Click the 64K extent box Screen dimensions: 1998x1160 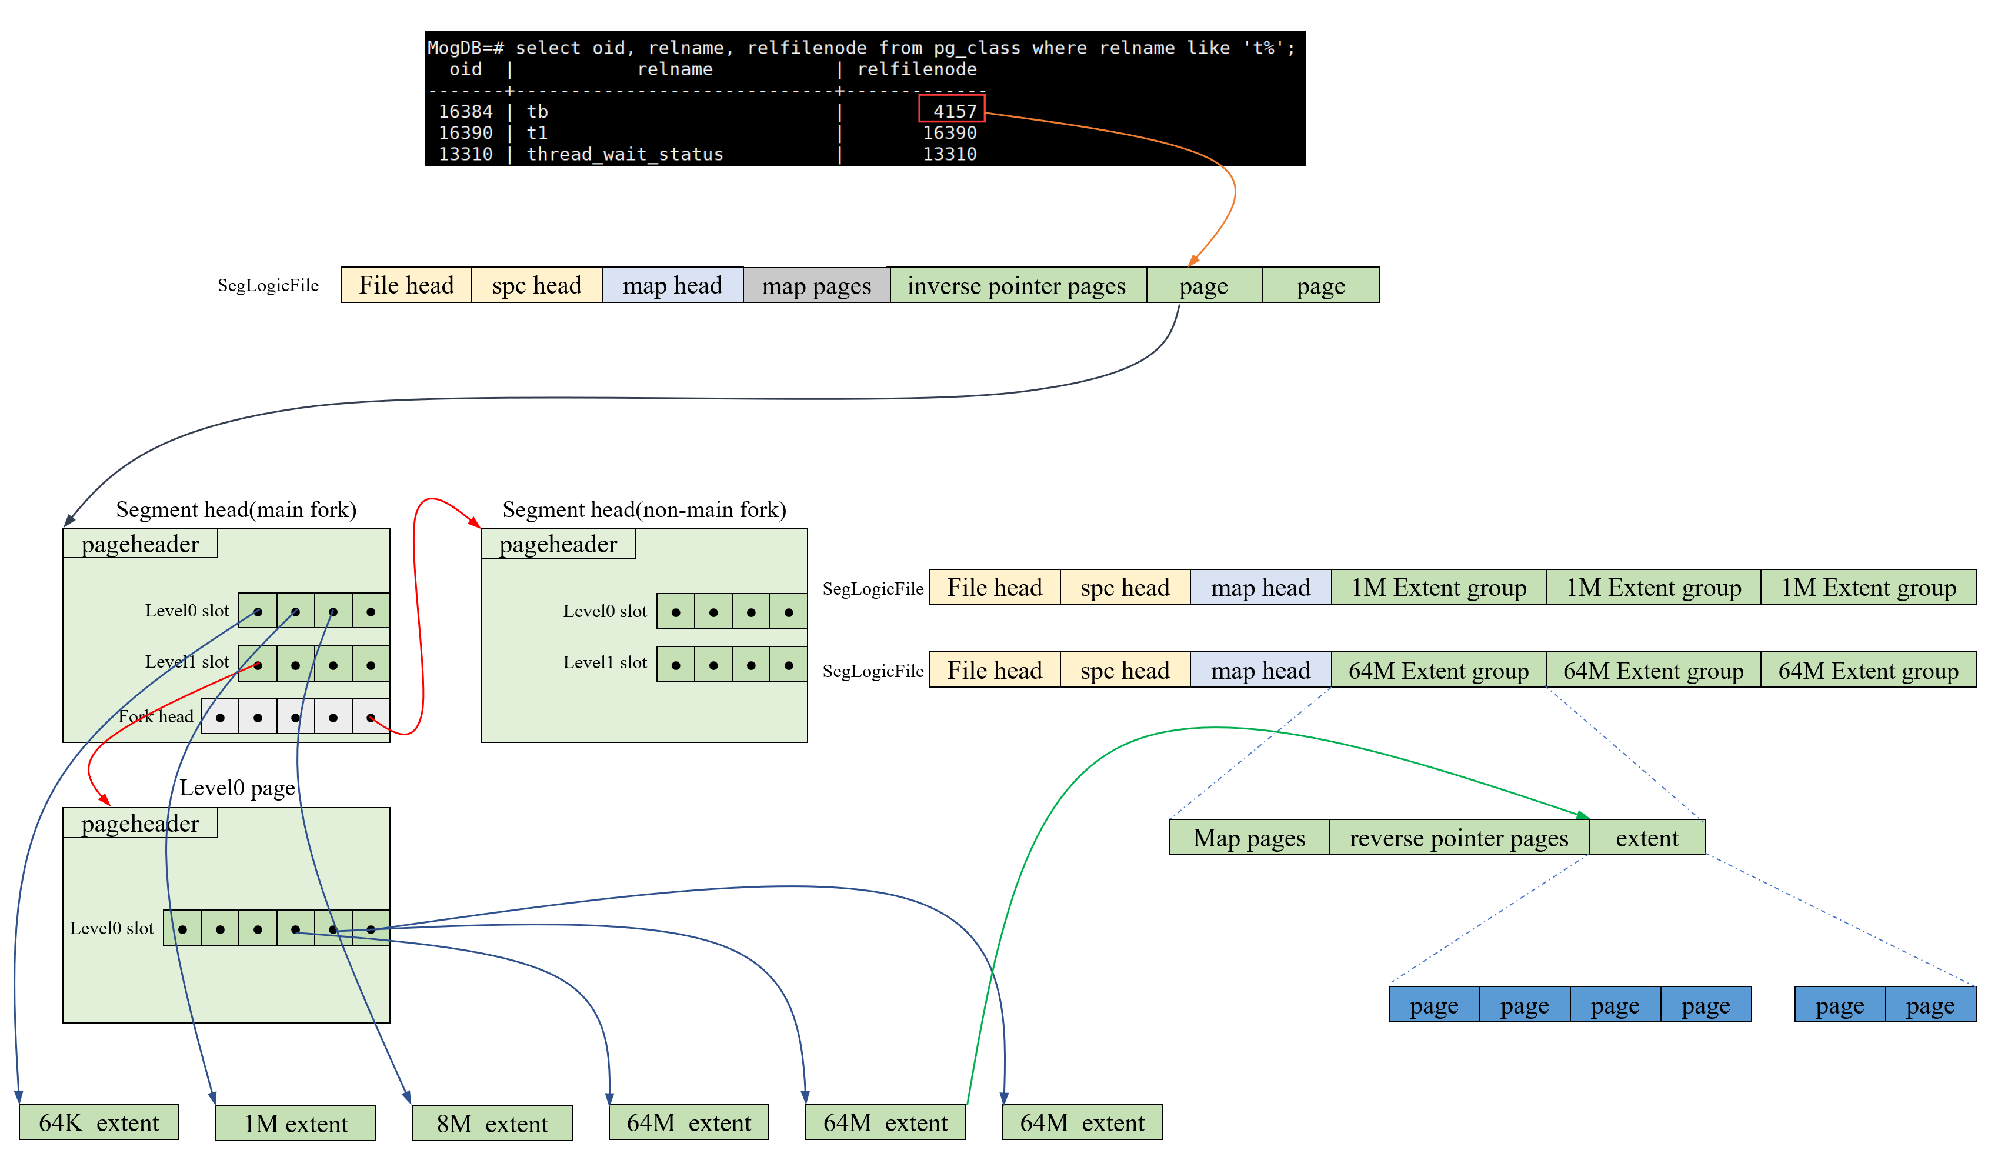coord(98,1123)
